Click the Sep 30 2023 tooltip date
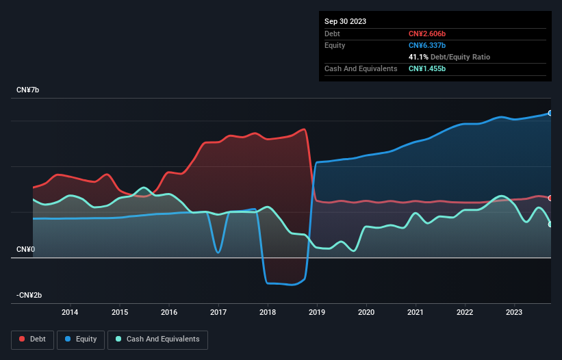Screen dimensions: 562x360 click(x=345, y=21)
